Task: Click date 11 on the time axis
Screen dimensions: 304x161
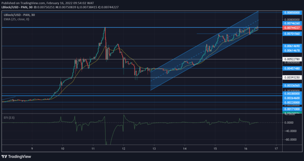Action: 93,148
